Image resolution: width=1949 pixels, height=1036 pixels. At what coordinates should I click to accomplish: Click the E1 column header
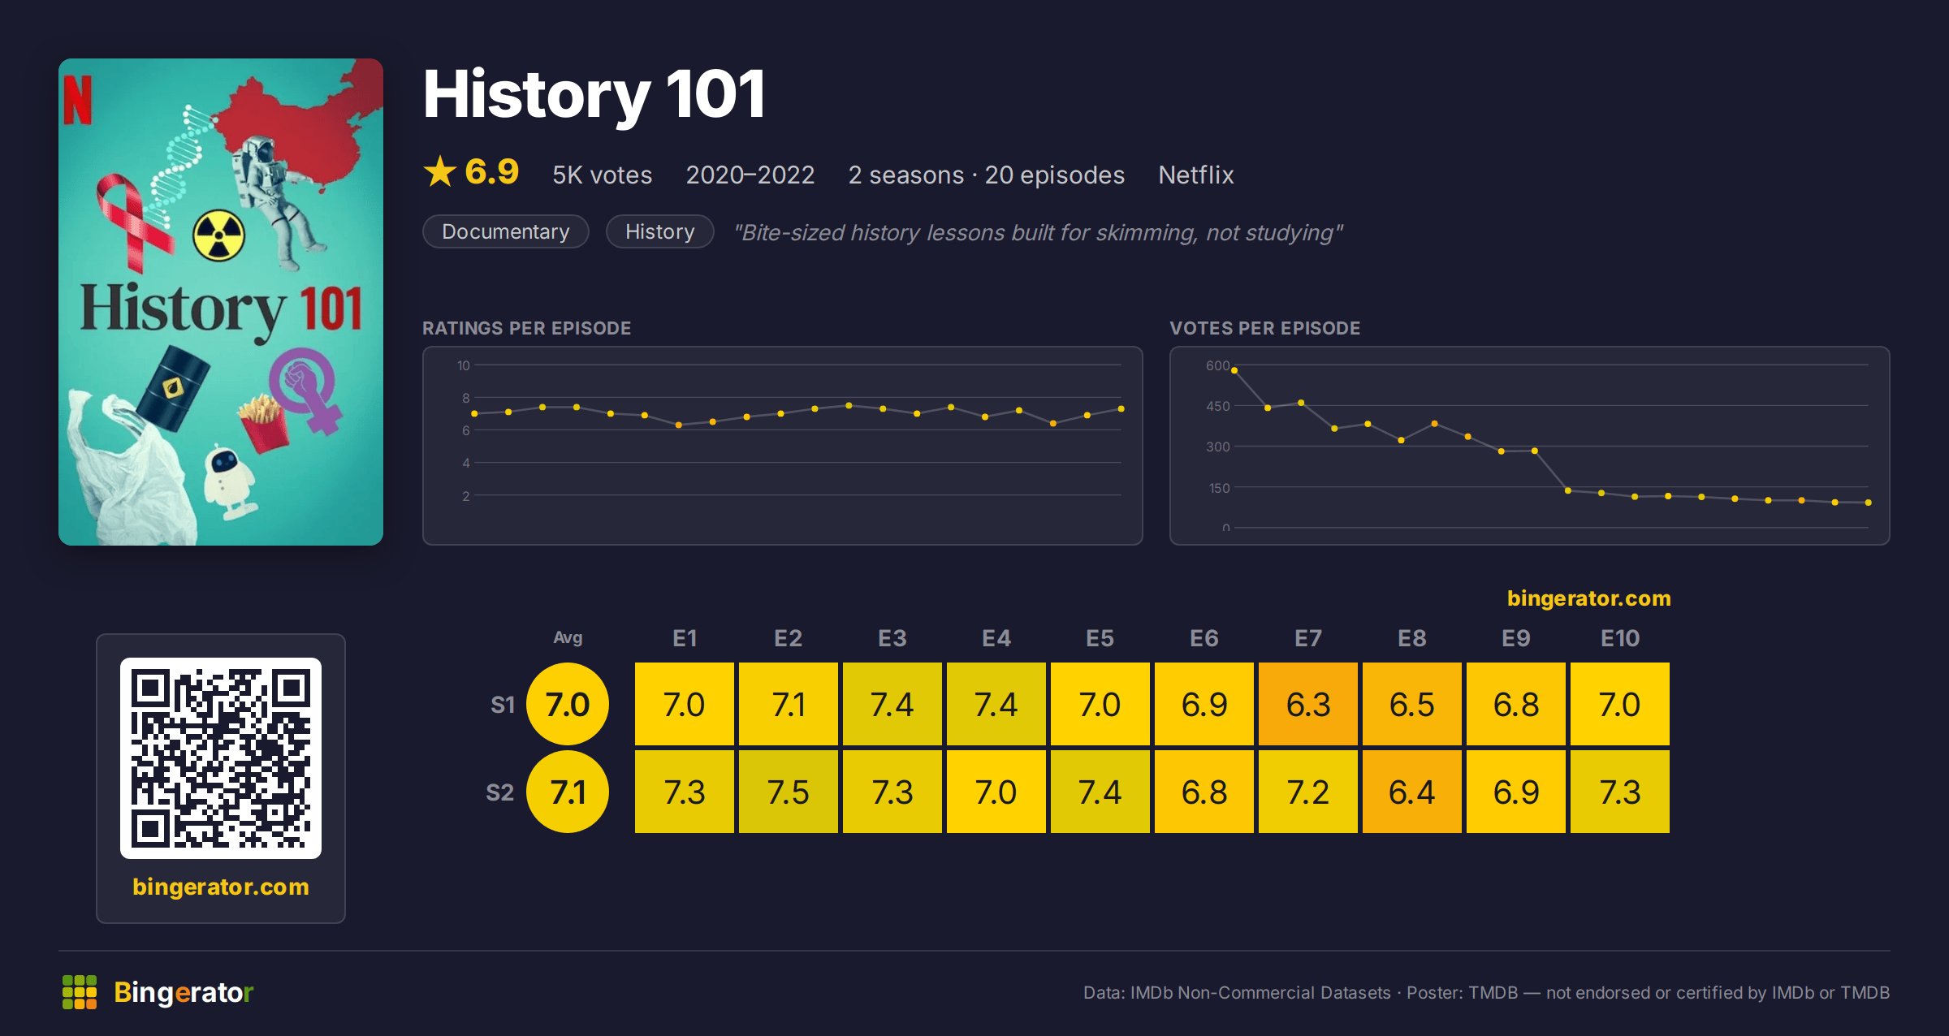point(685,638)
